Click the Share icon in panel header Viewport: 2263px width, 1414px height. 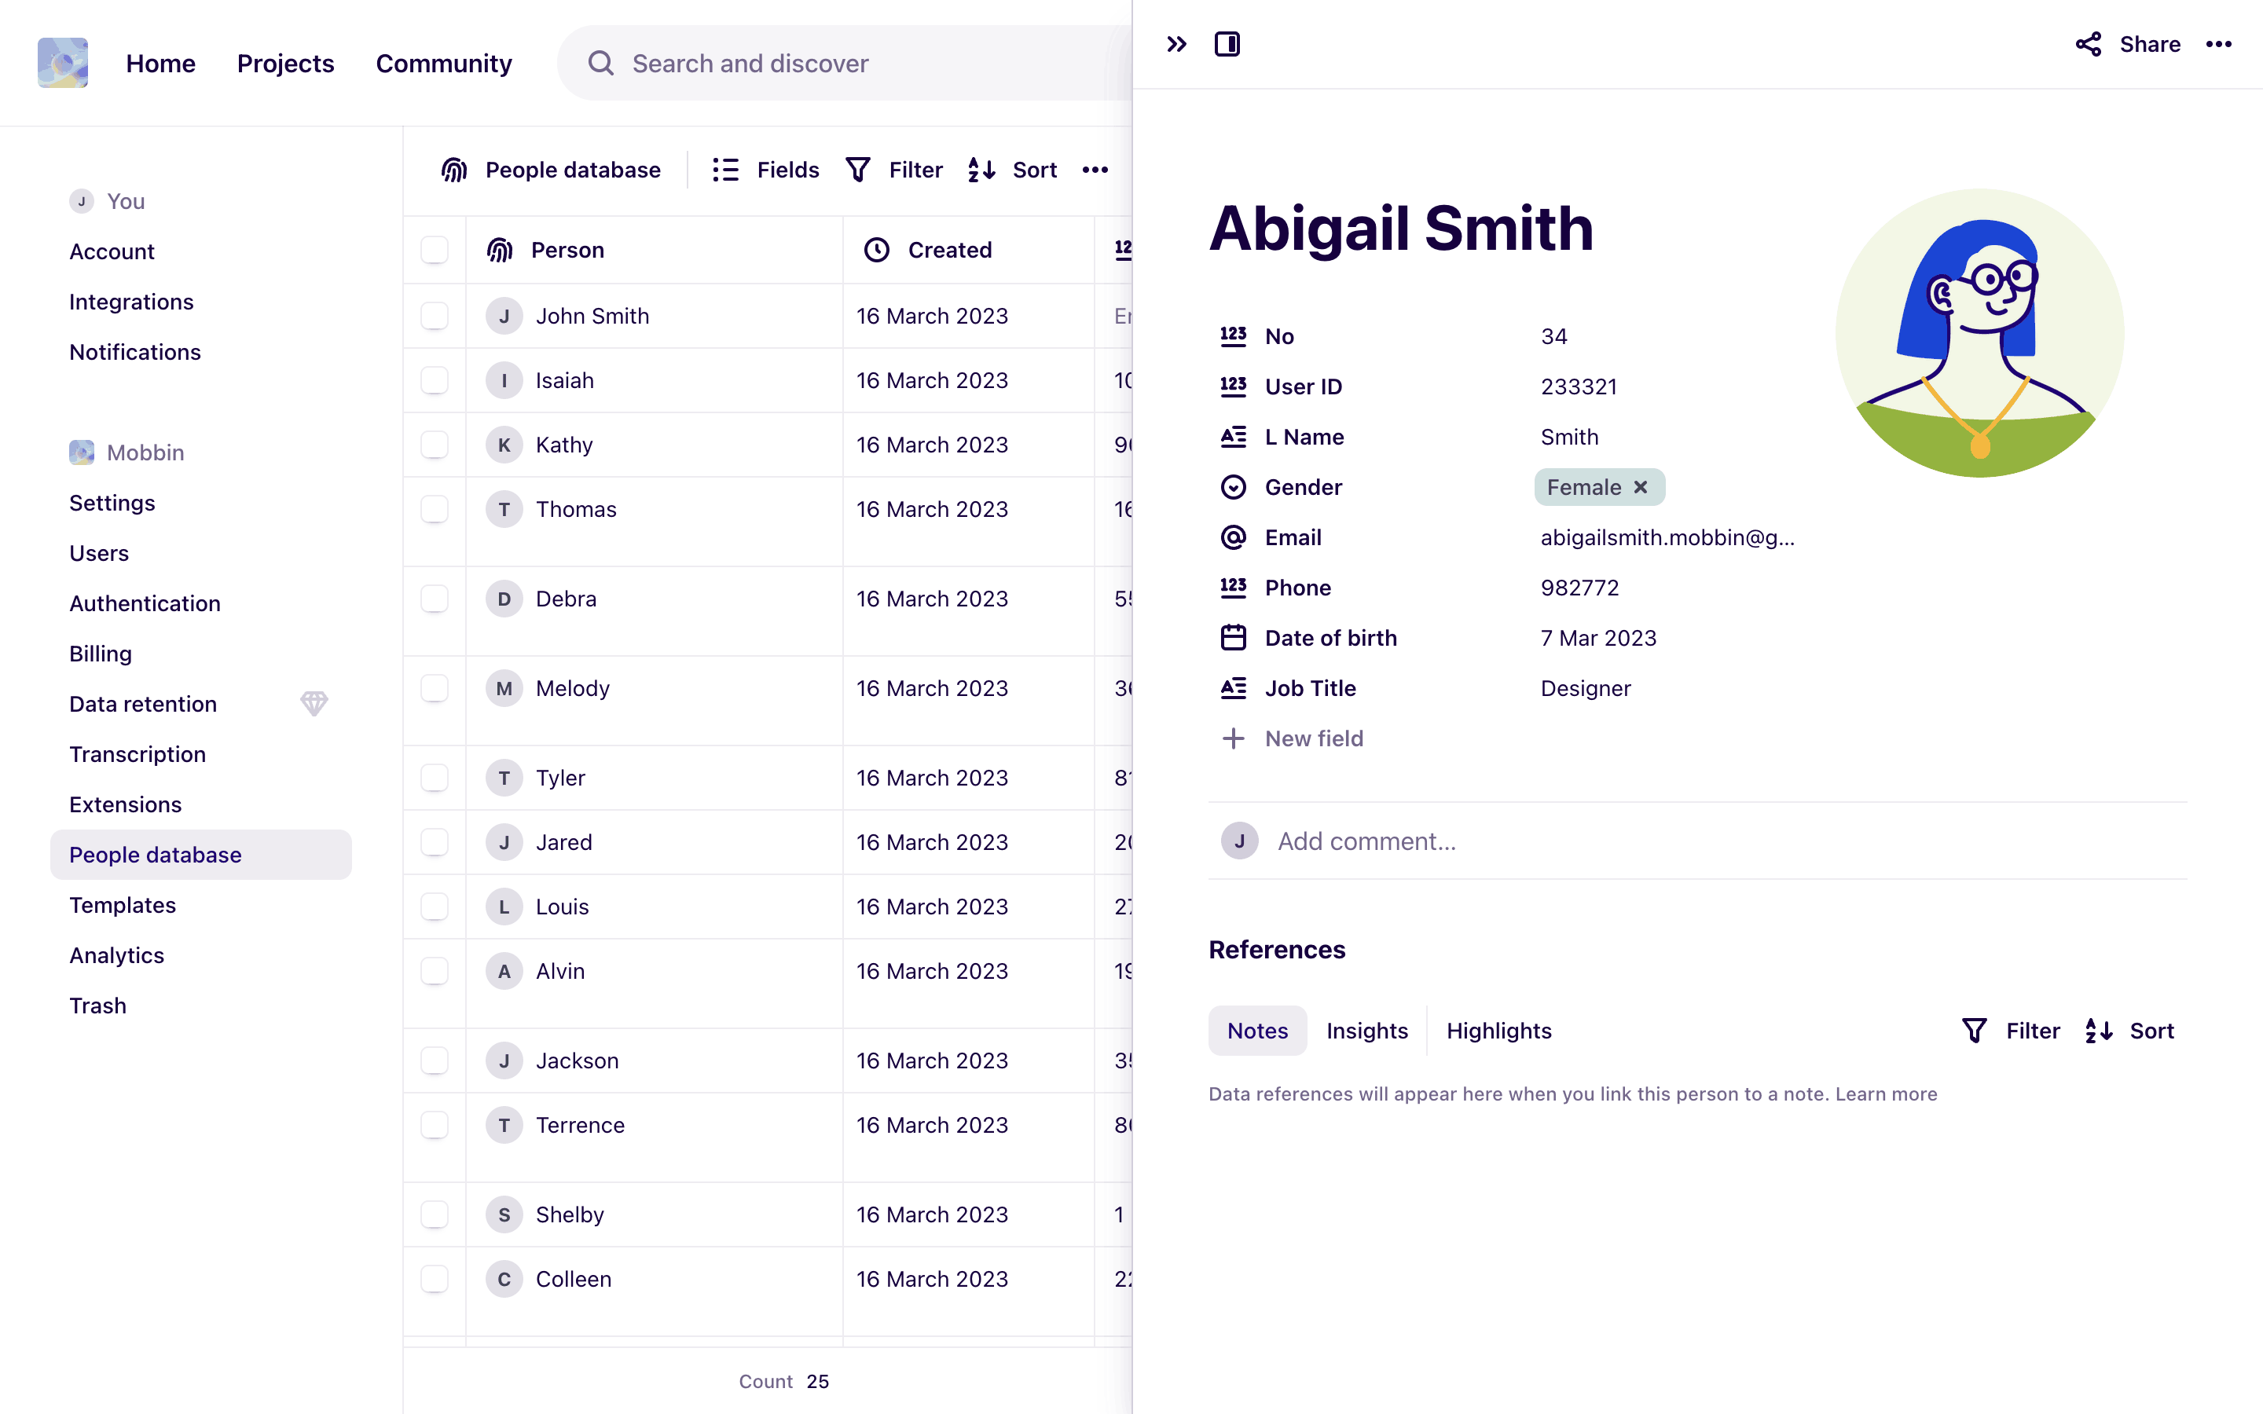point(2087,44)
